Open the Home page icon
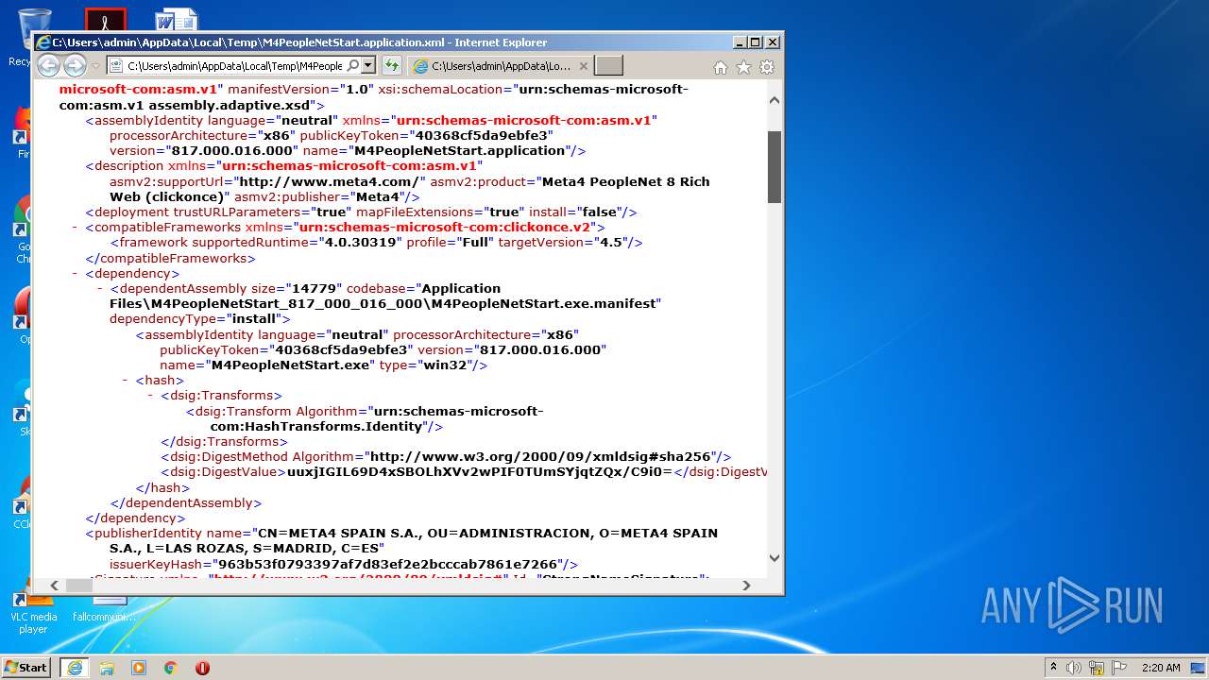 [721, 67]
